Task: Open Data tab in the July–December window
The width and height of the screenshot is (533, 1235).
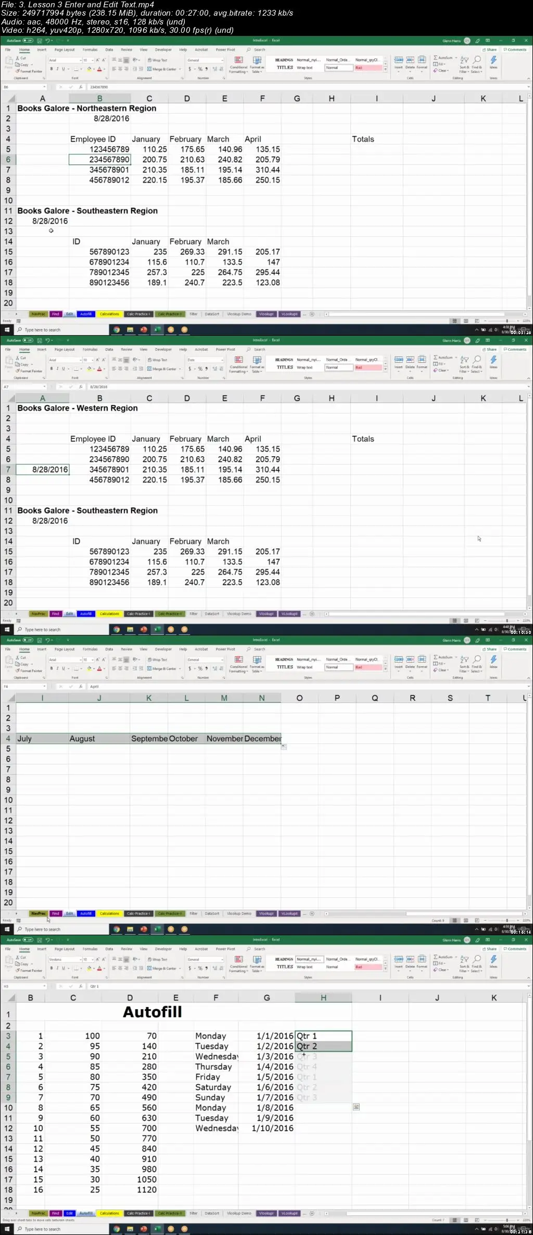Action: (109, 650)
